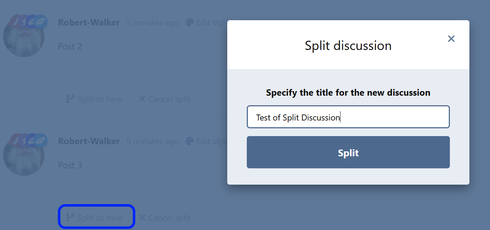Close the Split discussion dialog
Viewport: 490px width, 230px height.
coord(451,39)
